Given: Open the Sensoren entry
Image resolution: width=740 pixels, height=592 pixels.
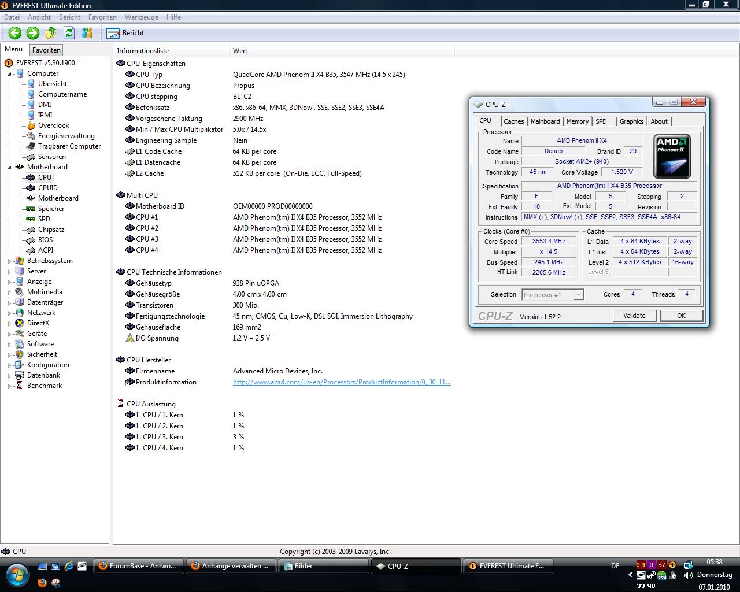Looking at the screenshot, I should pos(51,157).
